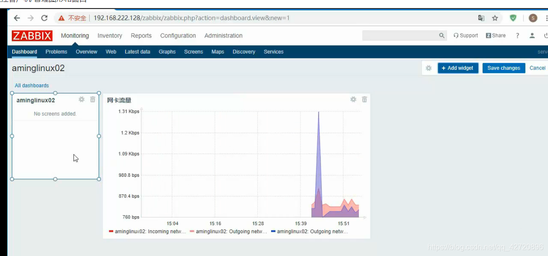Select the Dashboard submenu tab

pyautogui.click(x=25, y=52)
